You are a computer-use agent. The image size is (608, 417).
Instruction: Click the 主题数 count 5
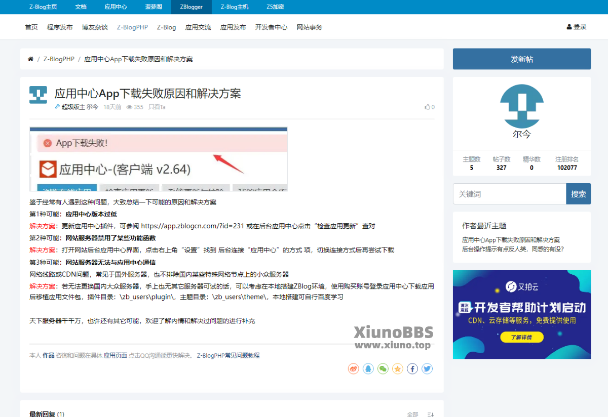(x=472, y=168)
